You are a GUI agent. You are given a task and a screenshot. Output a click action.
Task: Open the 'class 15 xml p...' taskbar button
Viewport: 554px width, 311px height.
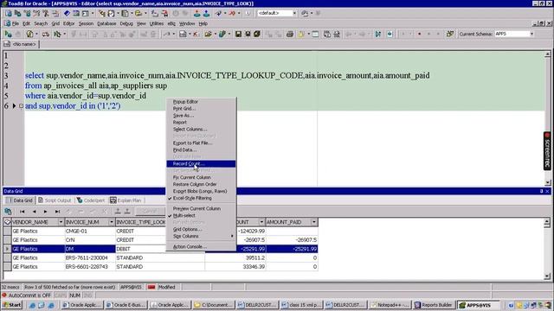coord(302,305)
